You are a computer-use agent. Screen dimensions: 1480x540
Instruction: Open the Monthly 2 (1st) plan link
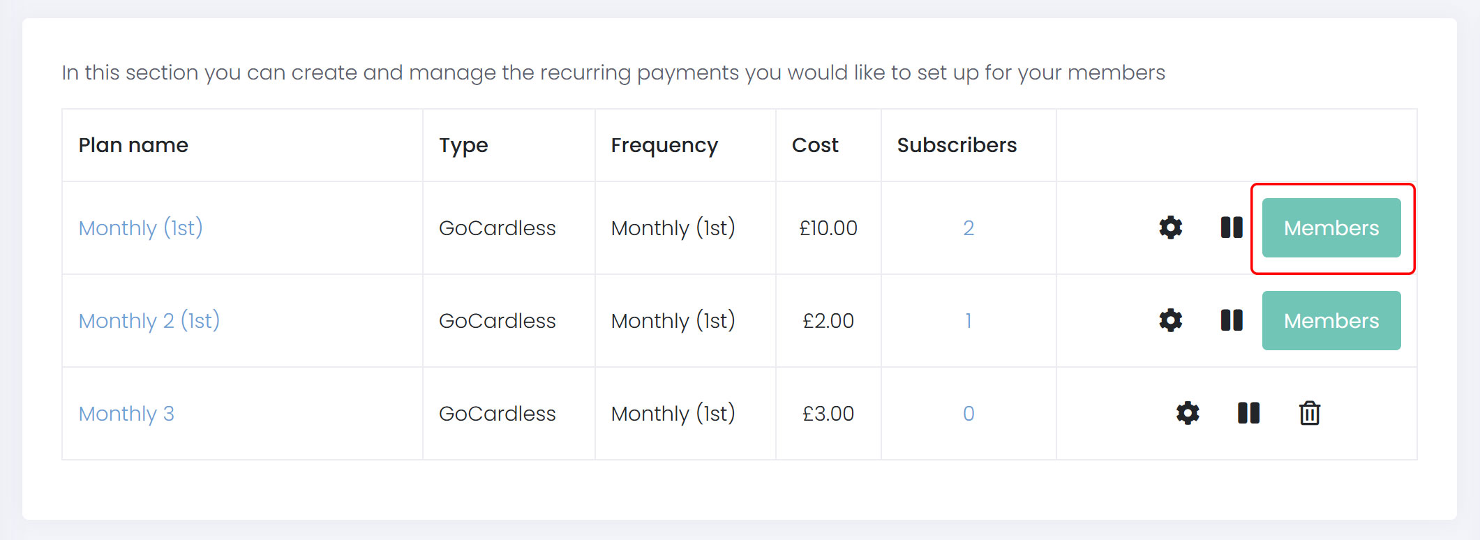(x=149, y=321)
